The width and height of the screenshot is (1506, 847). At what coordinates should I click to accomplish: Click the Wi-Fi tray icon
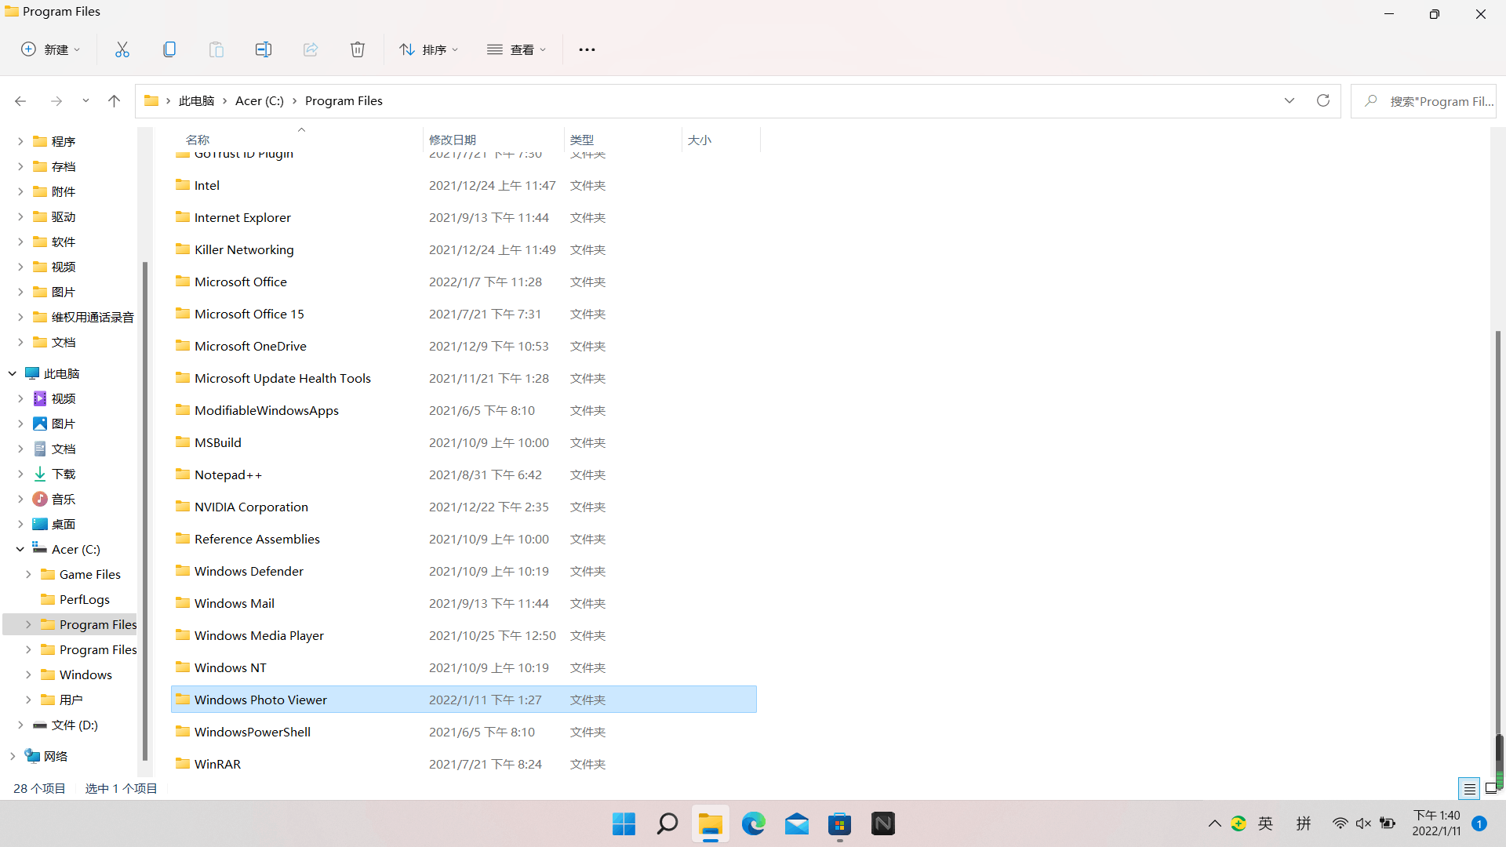click(1340, 823)
